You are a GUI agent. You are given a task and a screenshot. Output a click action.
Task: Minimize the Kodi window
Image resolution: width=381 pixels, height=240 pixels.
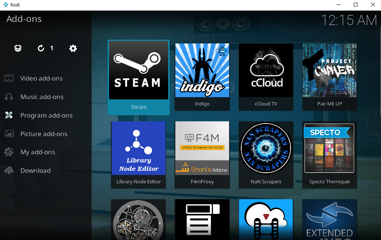coord(339,5)
